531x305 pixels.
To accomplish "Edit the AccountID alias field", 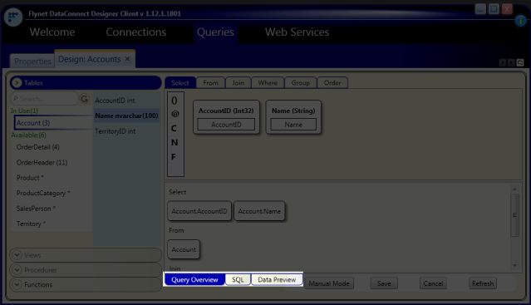I will (226, 124).
